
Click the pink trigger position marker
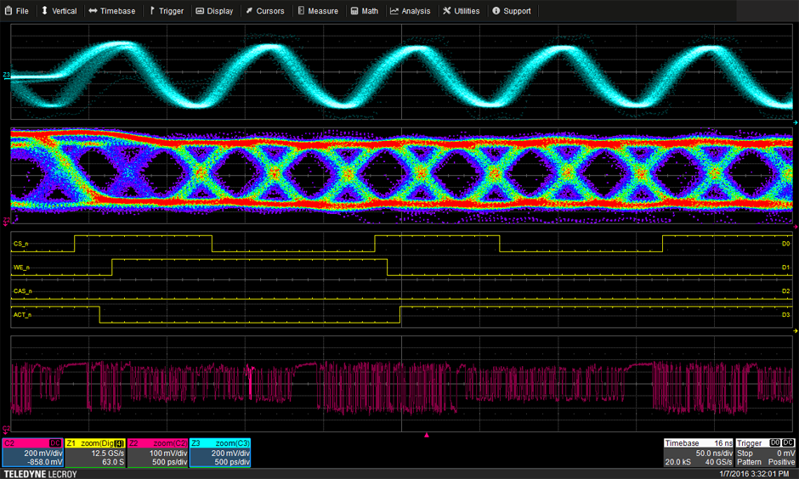(x=427, y=434)
